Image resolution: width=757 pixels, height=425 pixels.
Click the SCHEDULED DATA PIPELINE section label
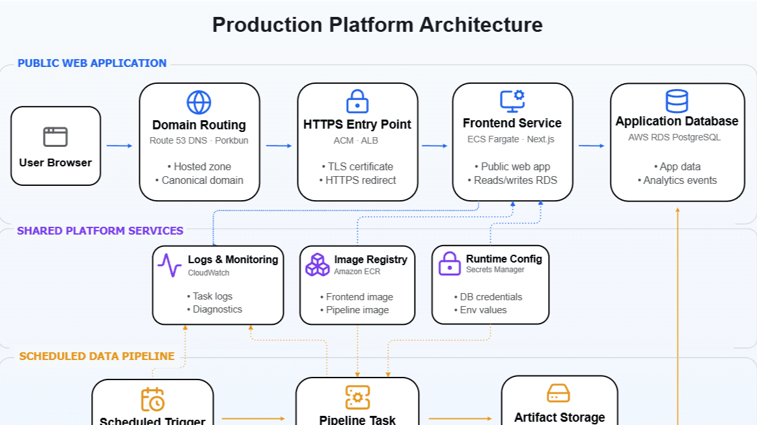point(96,356)
